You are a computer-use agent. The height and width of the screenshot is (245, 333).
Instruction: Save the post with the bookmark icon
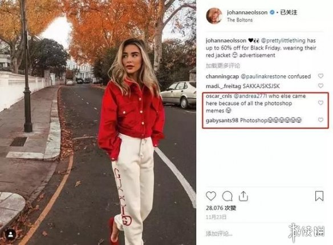[x=319, y=196]
